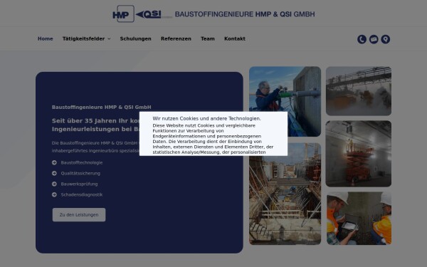Click the 'BAUSTOFFINGENIEURE HMP & QSI GMBH' header title
This screenshot has width=427, height=267.
tap(245, 14)
